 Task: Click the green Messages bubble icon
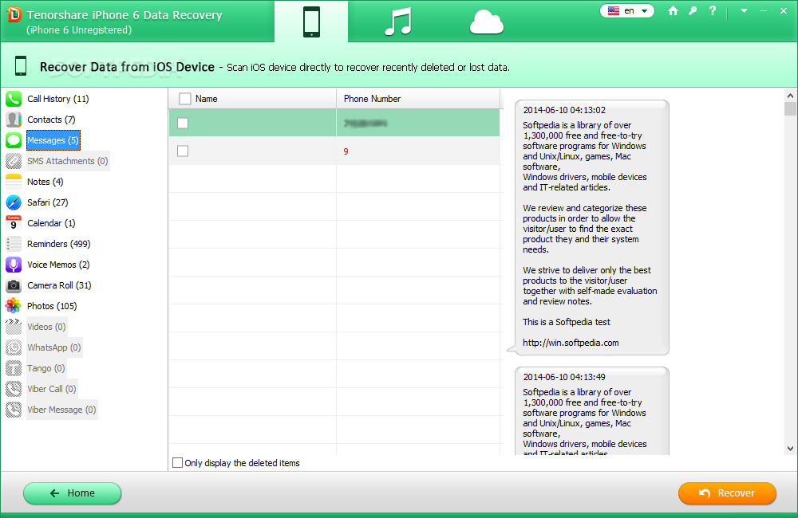click(x=14, y=140)
